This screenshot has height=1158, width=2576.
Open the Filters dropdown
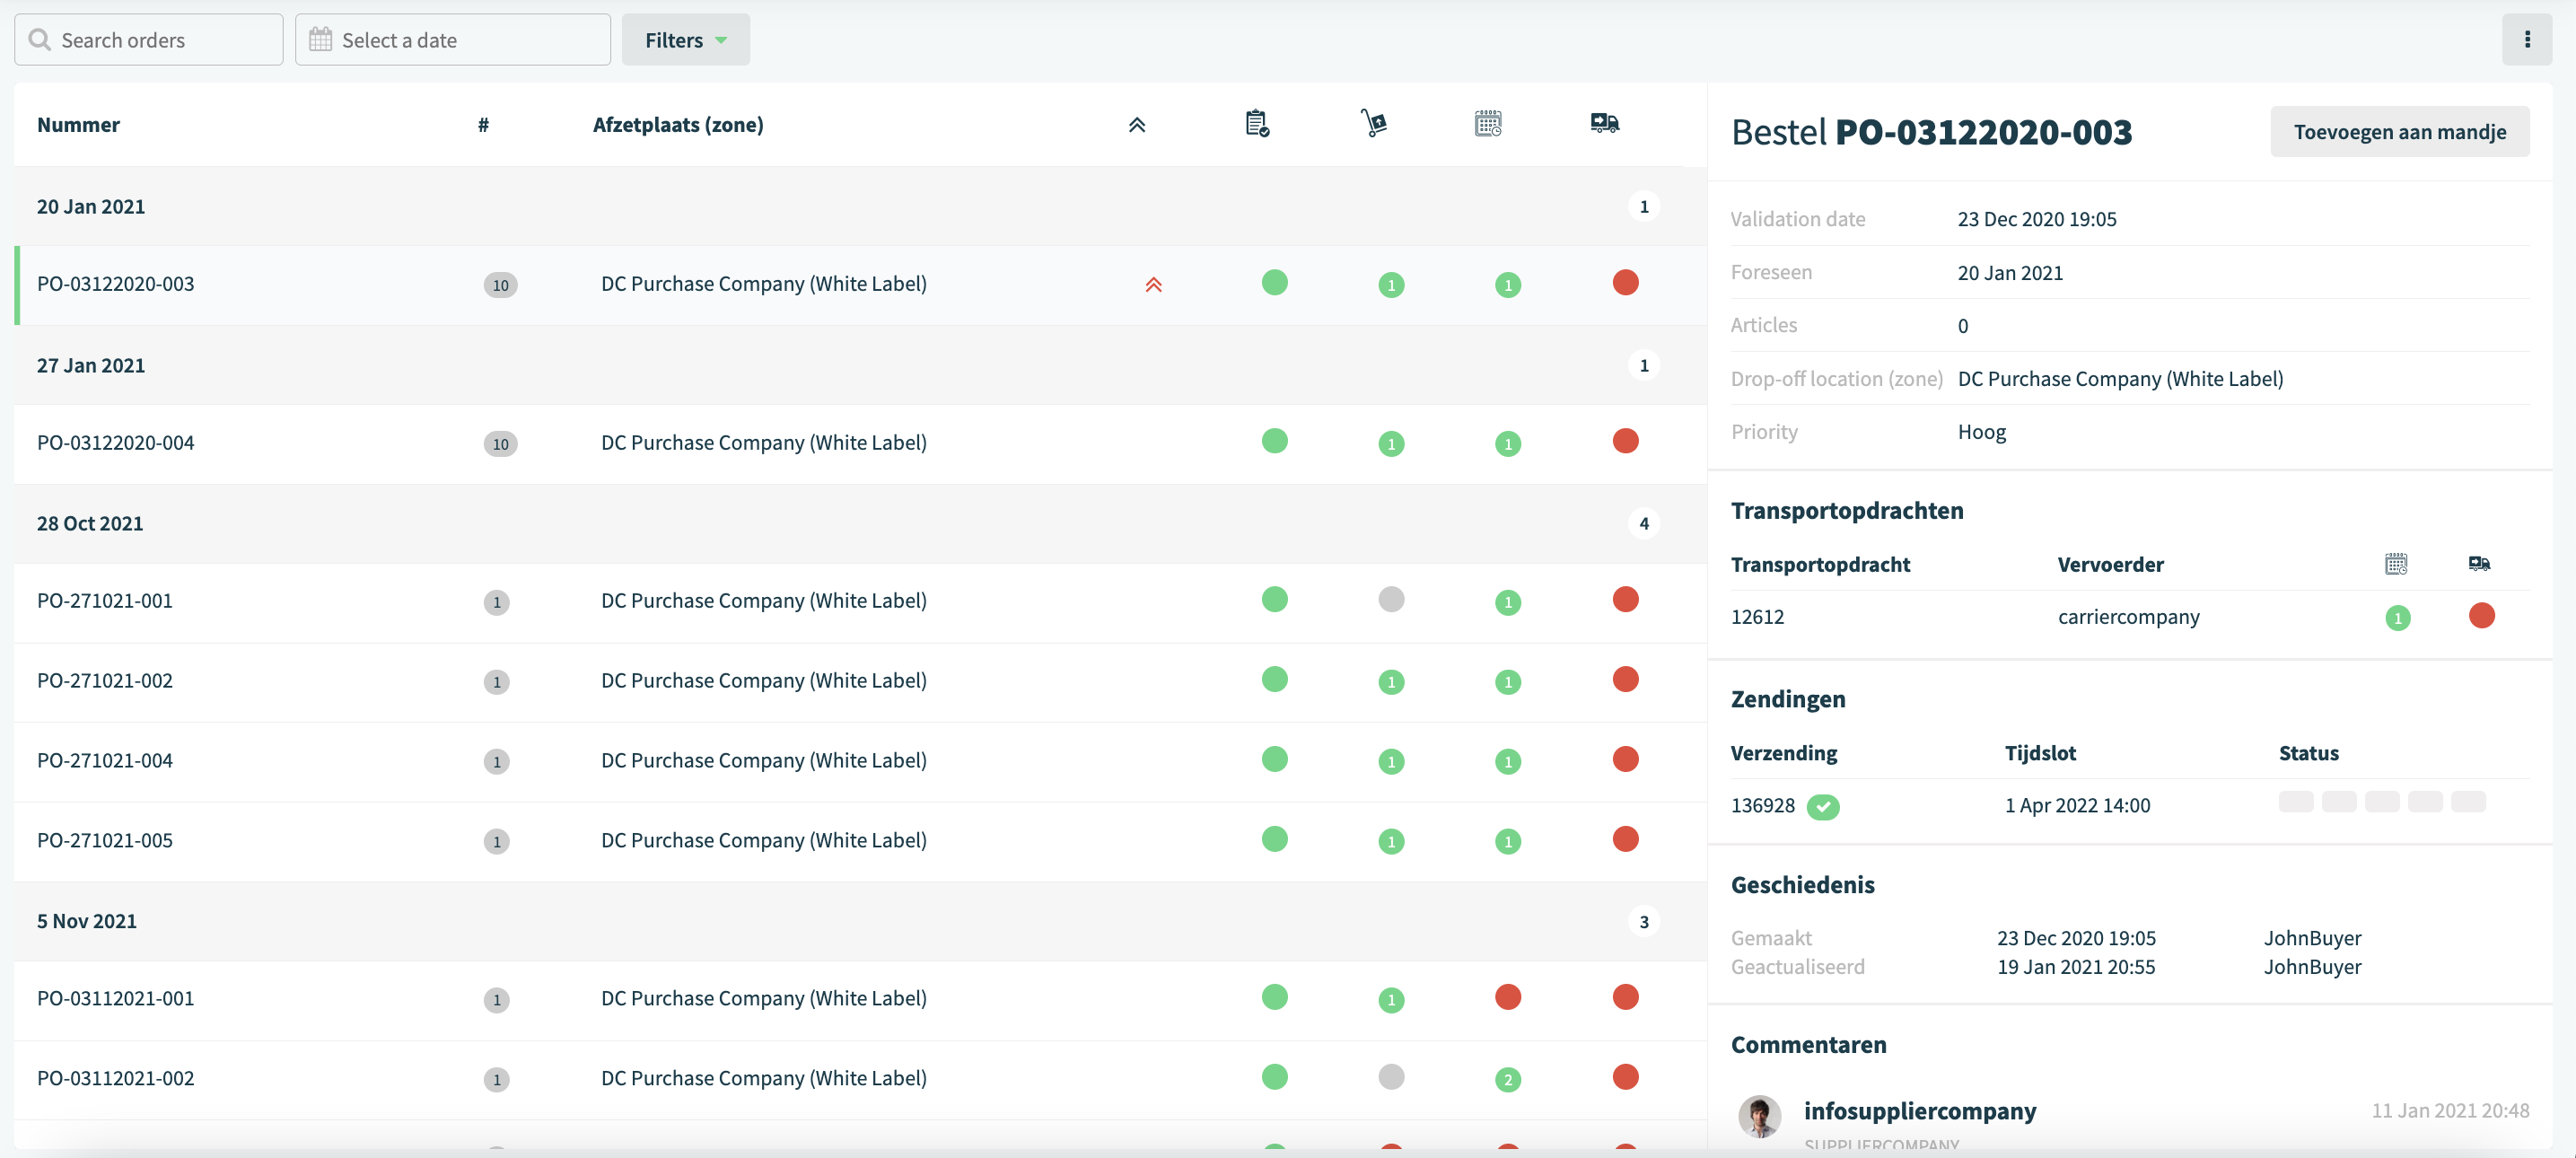point(685,40)
